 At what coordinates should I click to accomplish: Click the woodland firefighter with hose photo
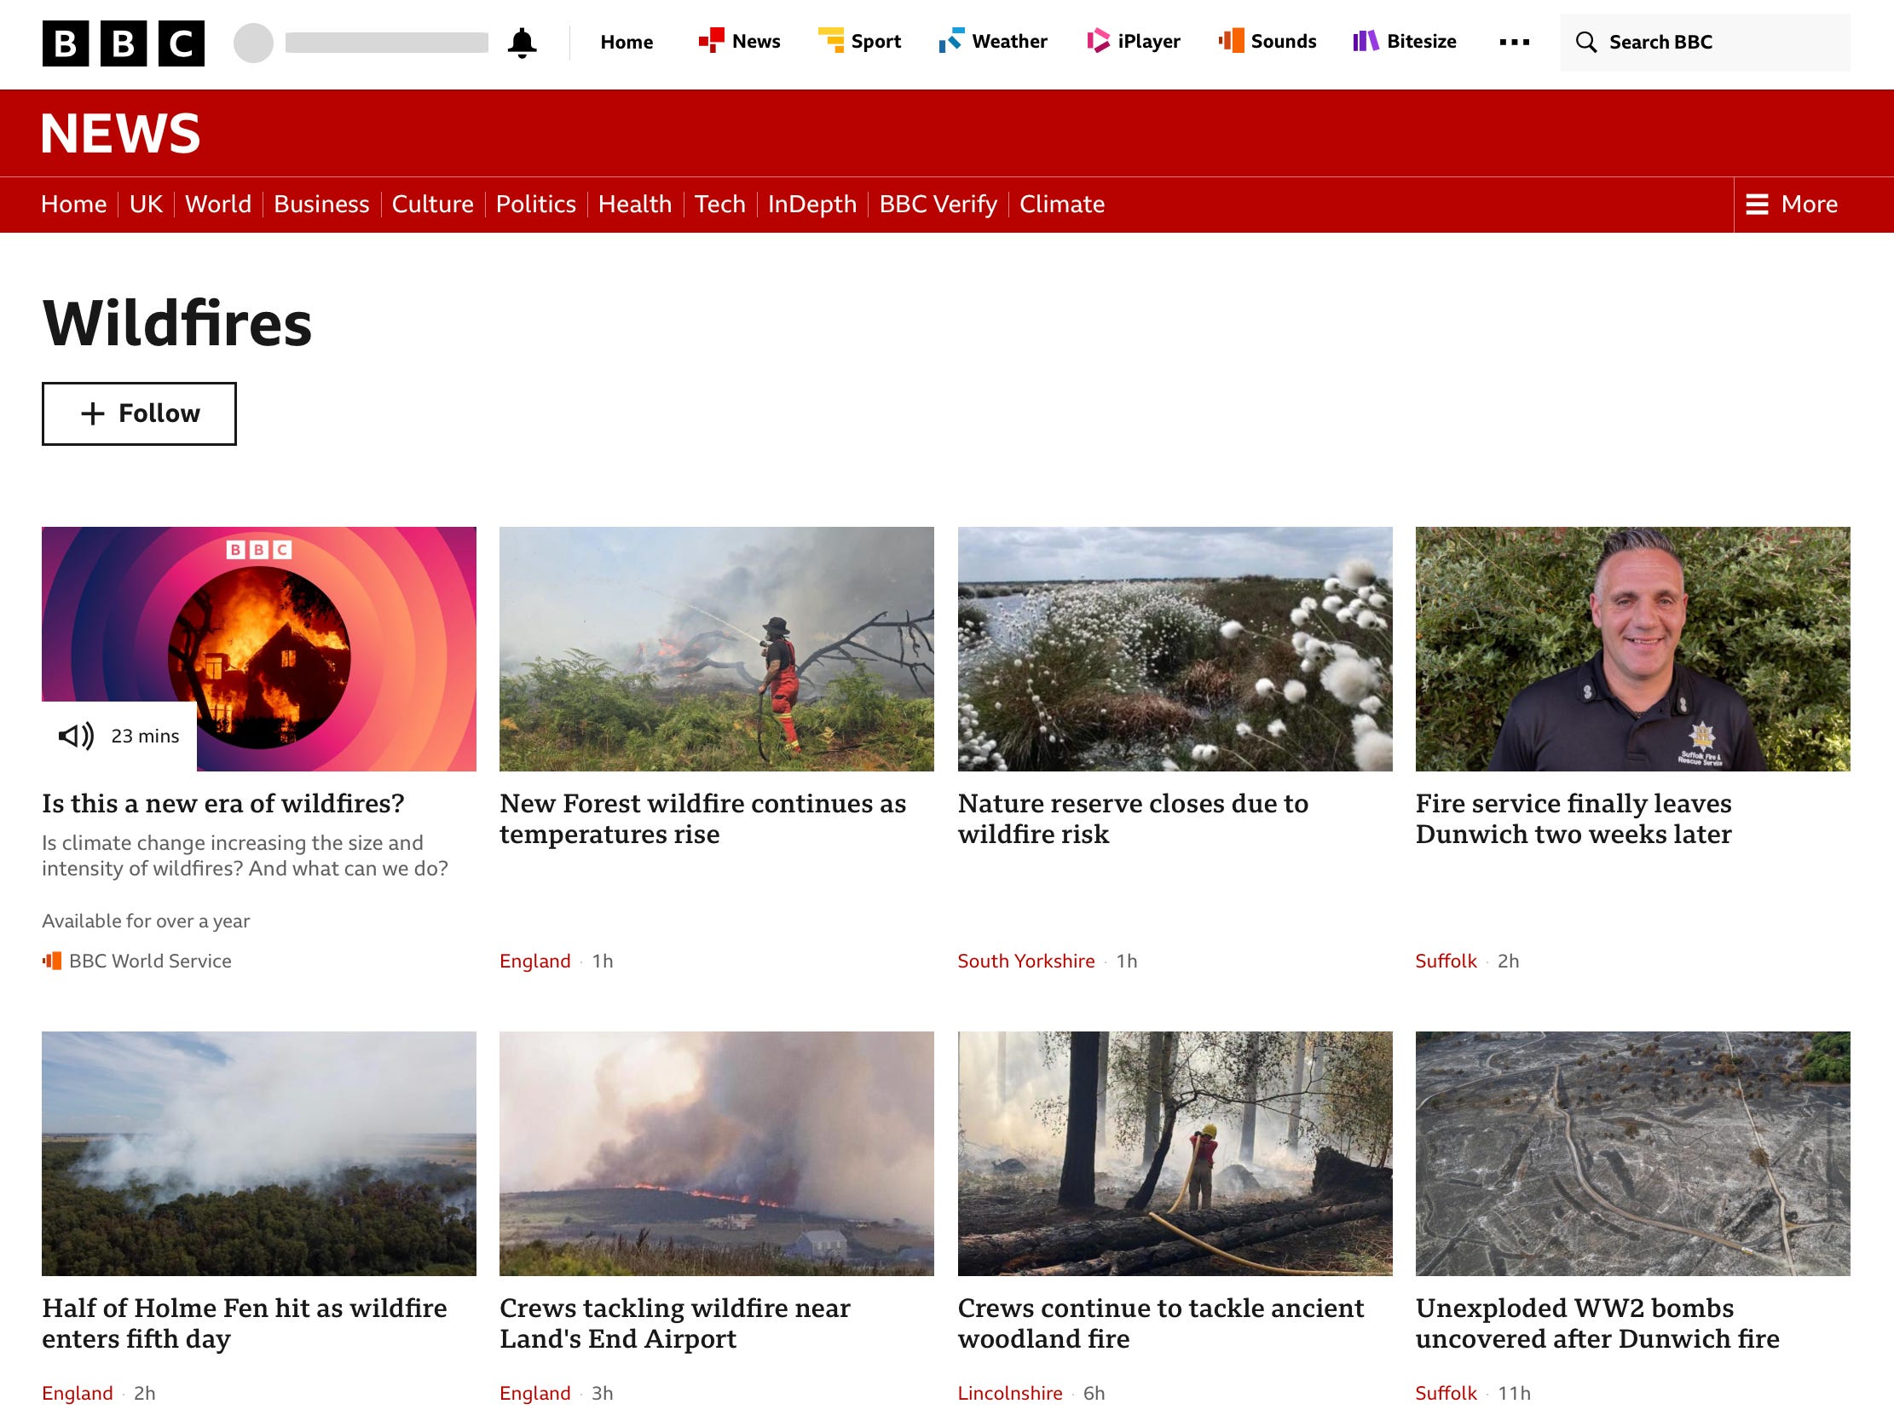click(1175, 1153)
